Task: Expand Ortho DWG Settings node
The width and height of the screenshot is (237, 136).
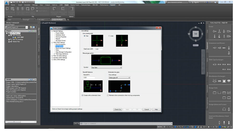Action: point(52,60)
